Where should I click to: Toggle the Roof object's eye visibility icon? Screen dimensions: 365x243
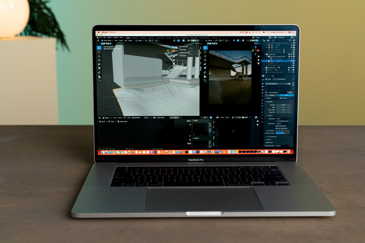point(292,45)
